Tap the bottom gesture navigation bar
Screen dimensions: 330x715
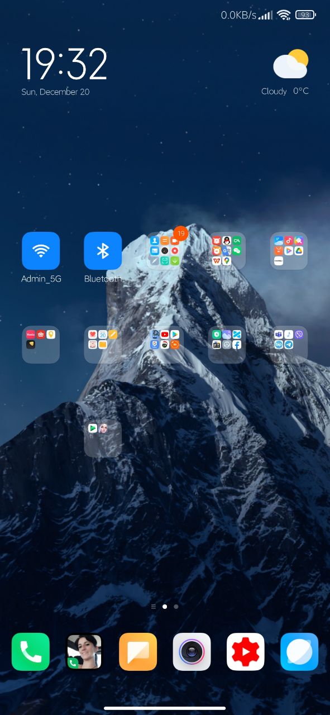(165, 708)
